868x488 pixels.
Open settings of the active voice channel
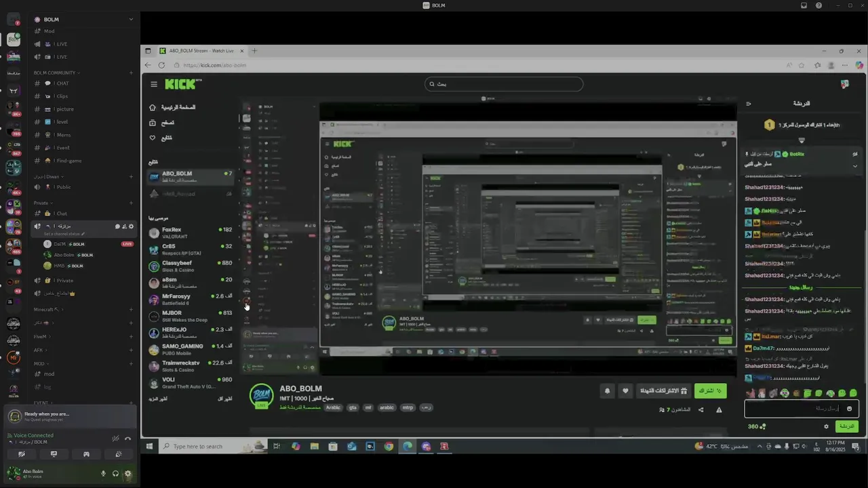coord(131,226)
